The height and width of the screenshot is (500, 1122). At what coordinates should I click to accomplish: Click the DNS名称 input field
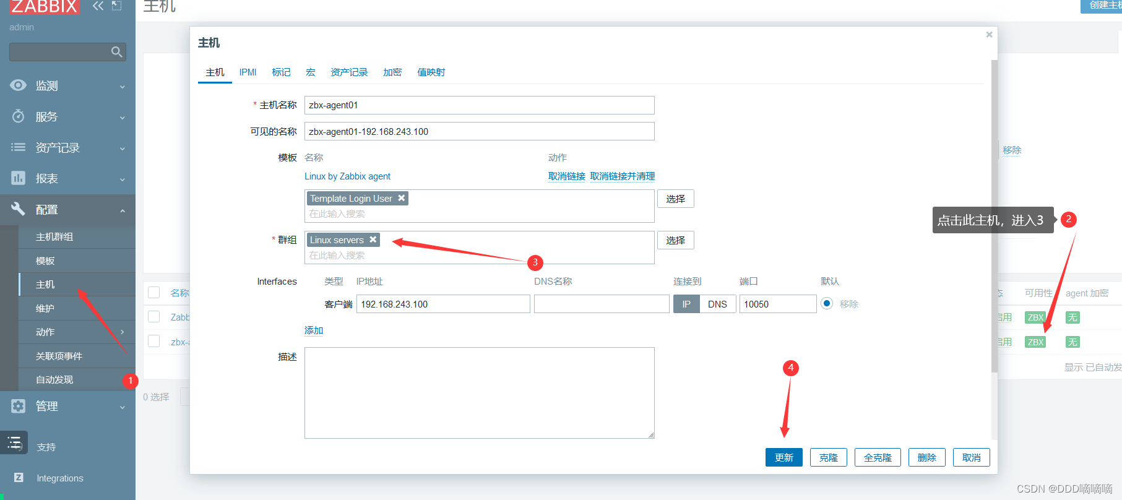pyautogui.click(x=602, y=304)
